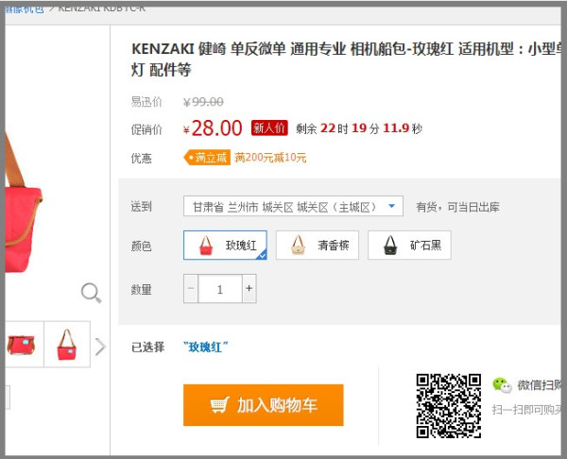This screenshot has height=459, width=567.
Task: Increase quantity with the plus button
Action: 249,288
